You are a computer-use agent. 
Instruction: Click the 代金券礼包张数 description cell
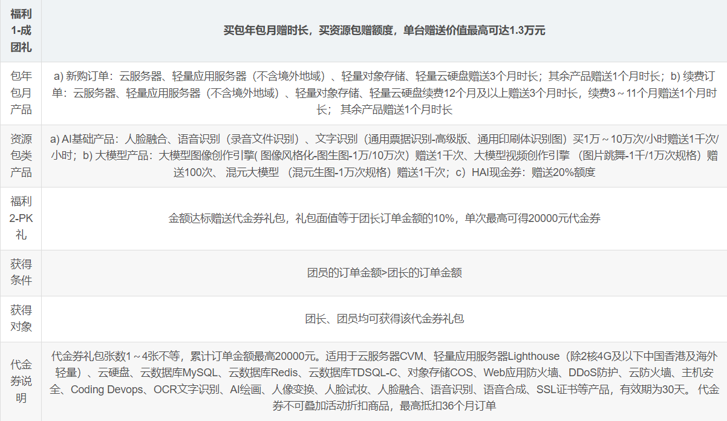coord(384,381)
